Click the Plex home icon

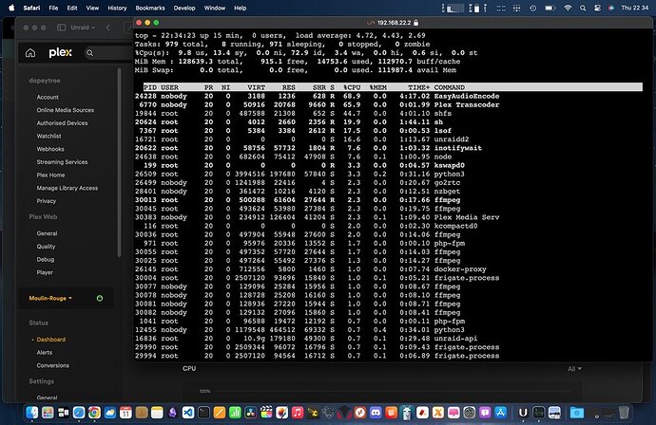[30, 53]
